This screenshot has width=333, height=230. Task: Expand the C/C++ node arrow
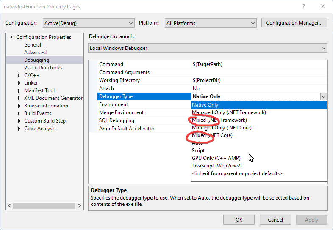click(19, 75)
